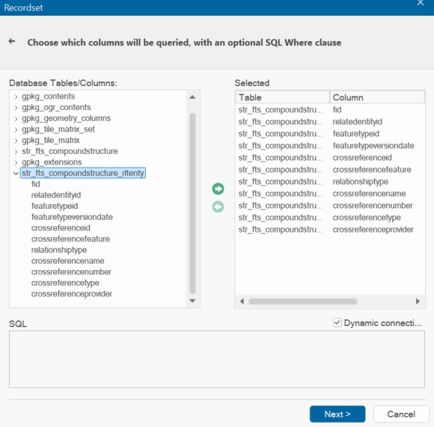This screenshot has width=434, height=427.
Task: Select crossreferenceprovider row in Selected list
Action: [330, 230]
